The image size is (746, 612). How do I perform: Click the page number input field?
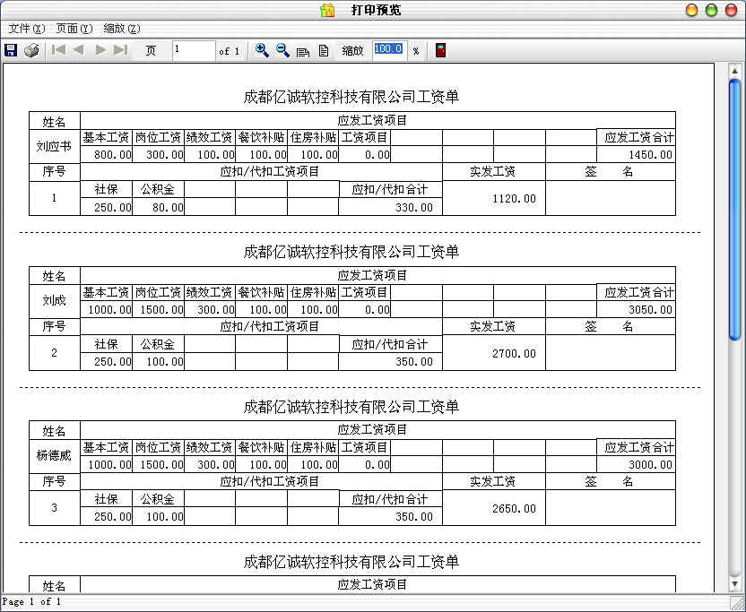(x=193, y=50)
